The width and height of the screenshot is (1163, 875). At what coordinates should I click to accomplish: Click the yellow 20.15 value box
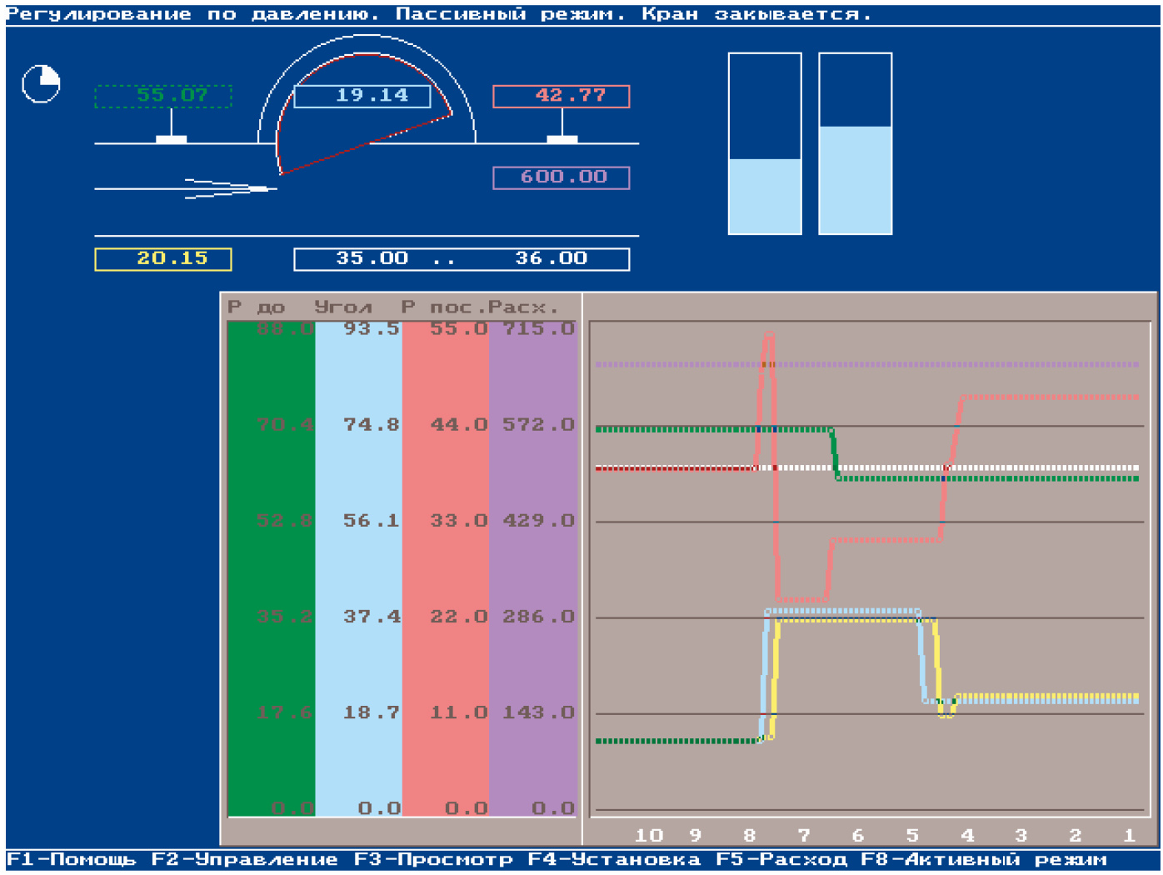point(163,259)
